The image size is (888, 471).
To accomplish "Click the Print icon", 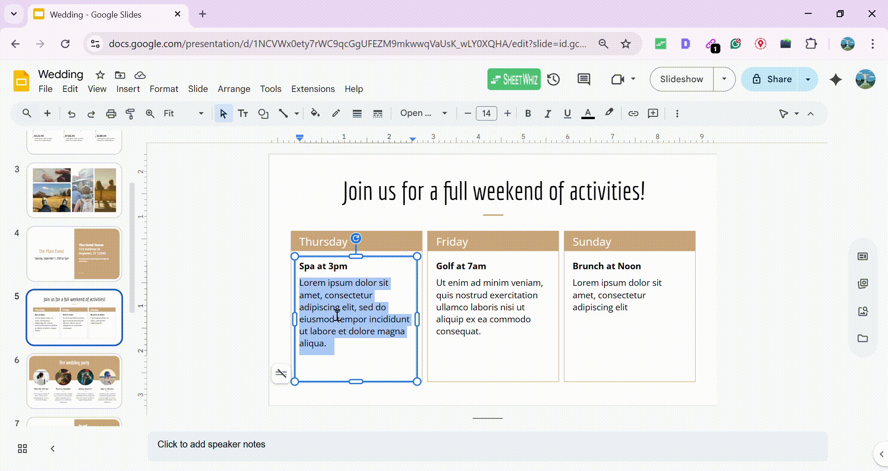I will [111, 114].
